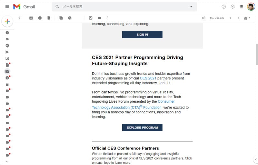Mark the email as unread
This screenshot has height=165, width=258.
click(x=61, y=18)
